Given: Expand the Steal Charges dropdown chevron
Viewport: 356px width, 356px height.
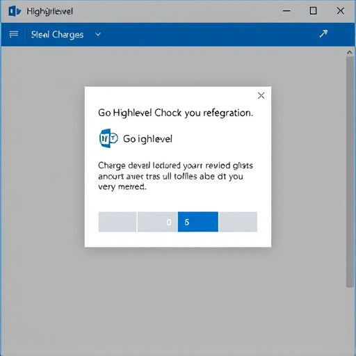Looking at the screenshot, I should pyautogui.click(x=98, y=35).
